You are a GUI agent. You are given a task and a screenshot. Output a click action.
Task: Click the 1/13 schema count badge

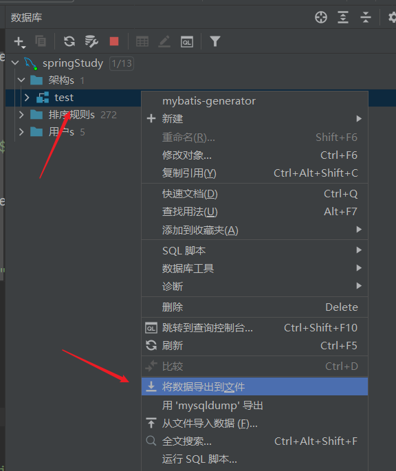point(122,63)
